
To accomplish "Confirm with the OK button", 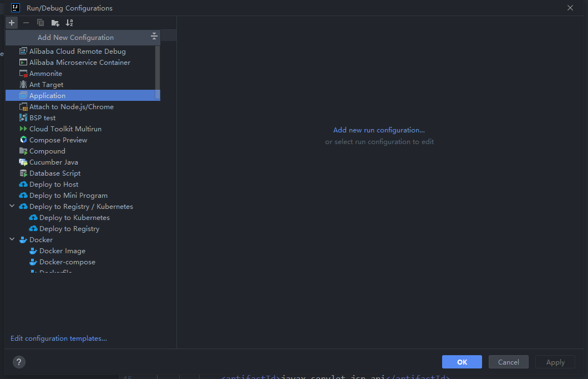I will pyautogui.click(x=462, y=362).
